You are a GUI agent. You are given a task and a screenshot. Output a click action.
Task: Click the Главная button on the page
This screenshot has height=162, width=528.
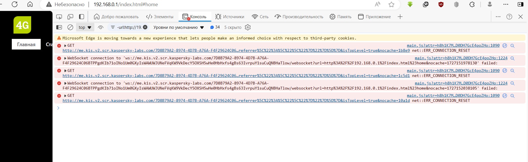click(26, 44)
